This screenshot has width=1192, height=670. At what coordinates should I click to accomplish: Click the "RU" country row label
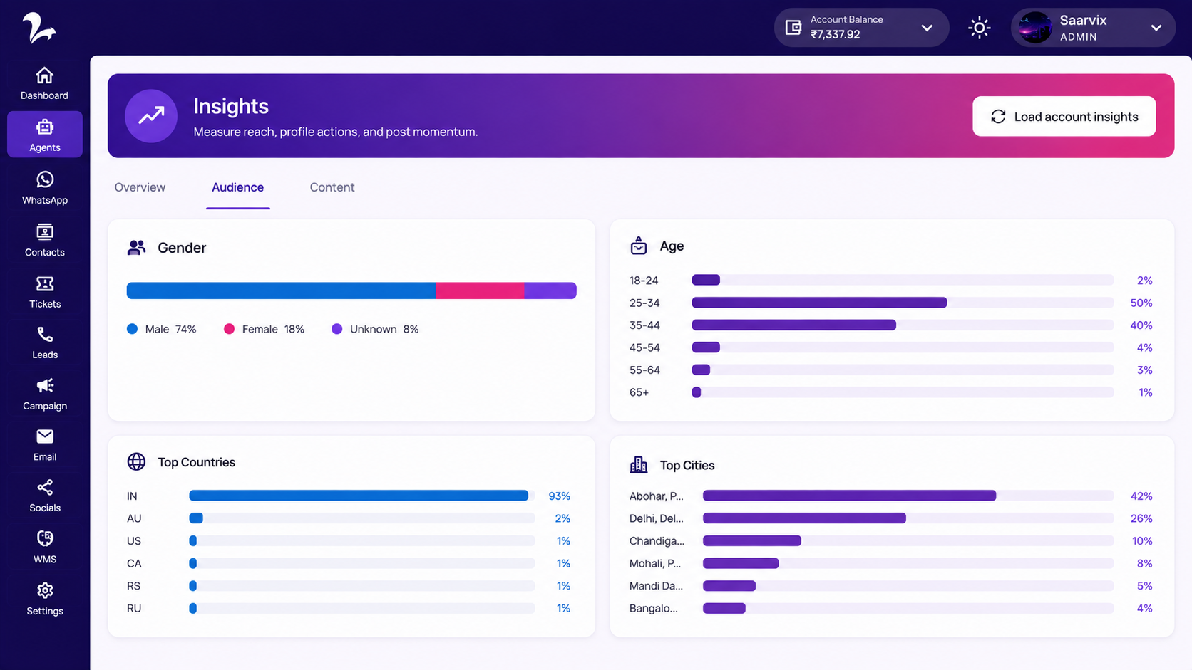click(x=134, y=608)
